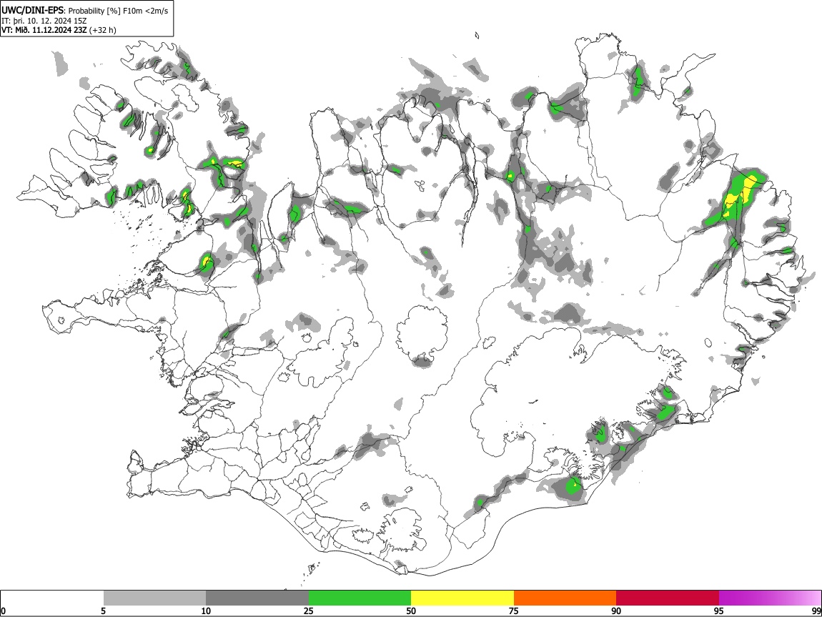This screenshot has height=617, width=822.
Task: Click the light gray 5-10% legend swatch
Action: tap(154, 598)
